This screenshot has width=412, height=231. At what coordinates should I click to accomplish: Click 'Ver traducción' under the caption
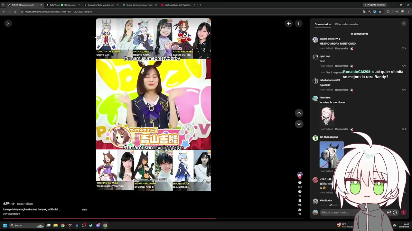tap(12, 214)
